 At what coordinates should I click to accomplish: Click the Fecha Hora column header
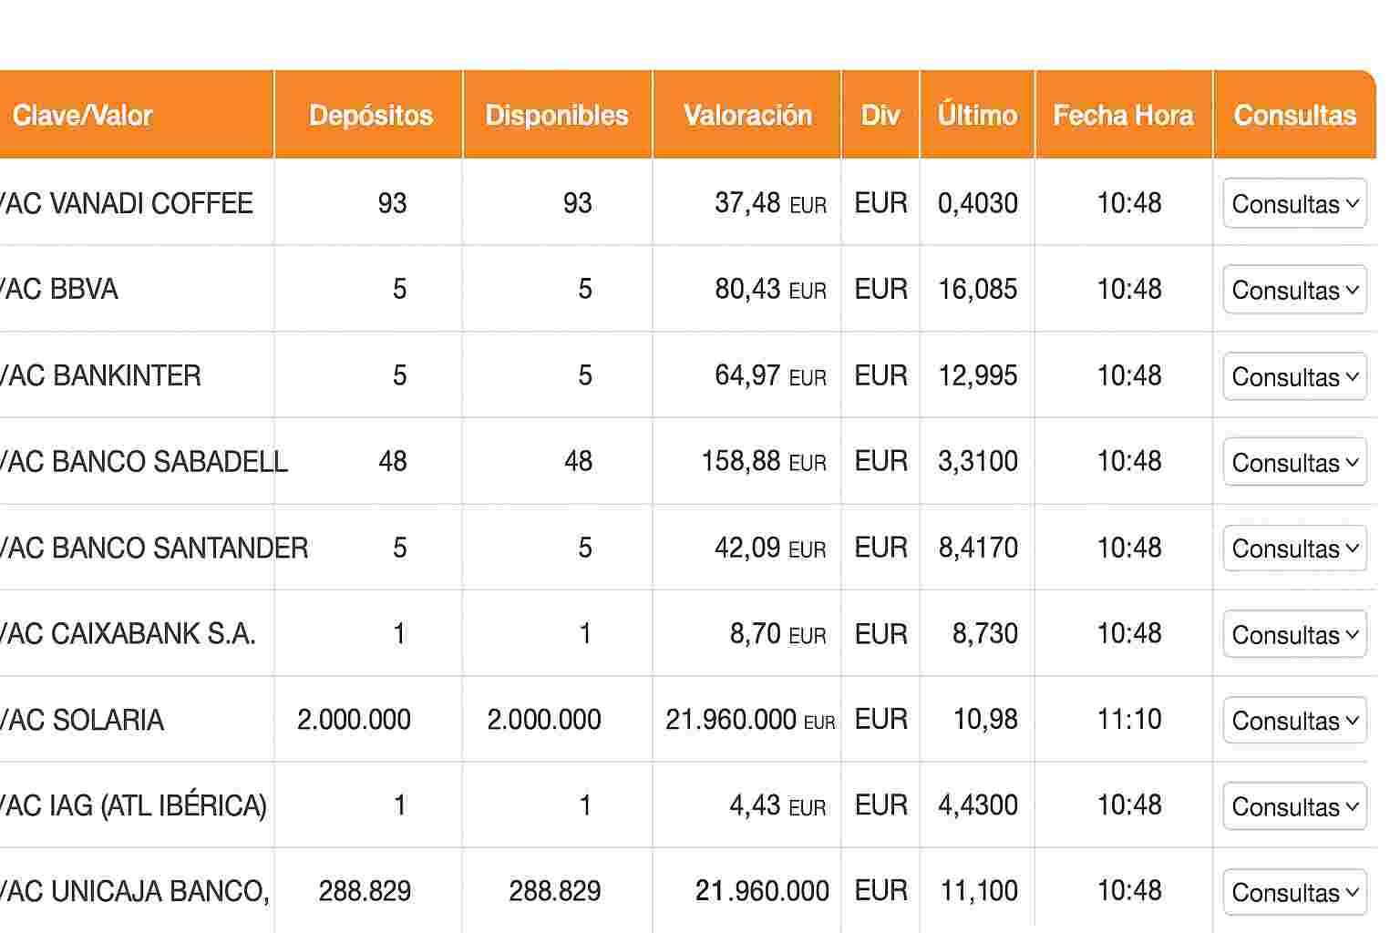pyautogui.click(x=1123, y=116)
